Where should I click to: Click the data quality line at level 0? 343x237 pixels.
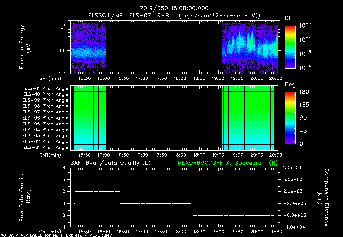click(x=233, y=215)
